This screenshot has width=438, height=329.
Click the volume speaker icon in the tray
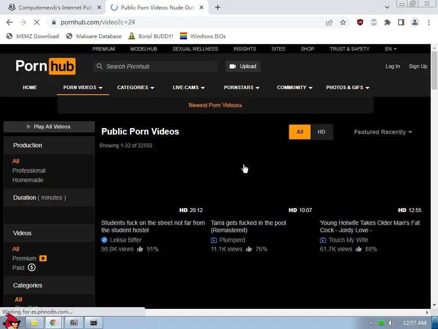(x=391, y=323)
